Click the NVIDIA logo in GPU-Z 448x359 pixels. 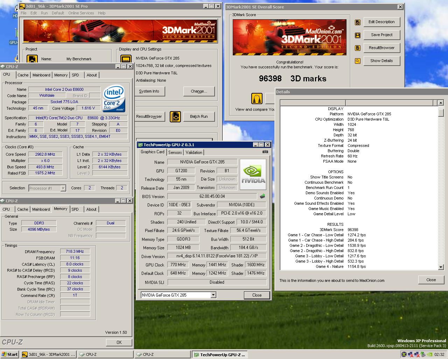tap(253, 175)
